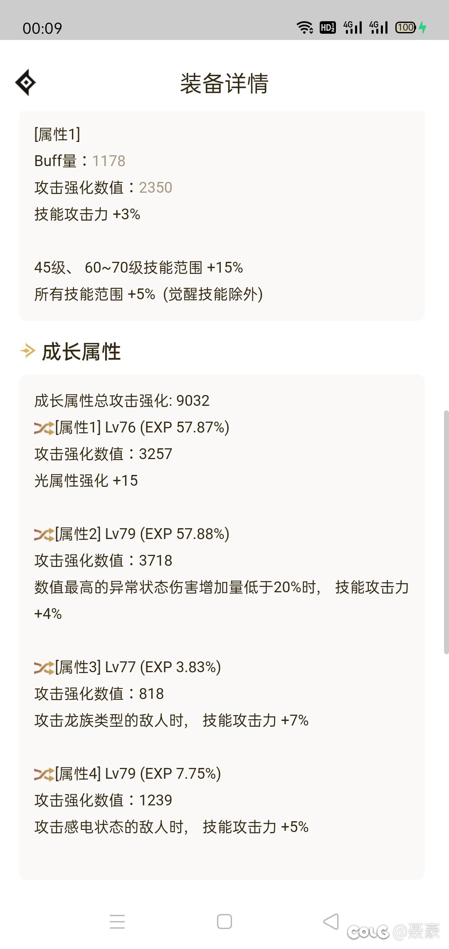Tap the battery indicator showing 100
449x949 pixels.
click(405, 27)
